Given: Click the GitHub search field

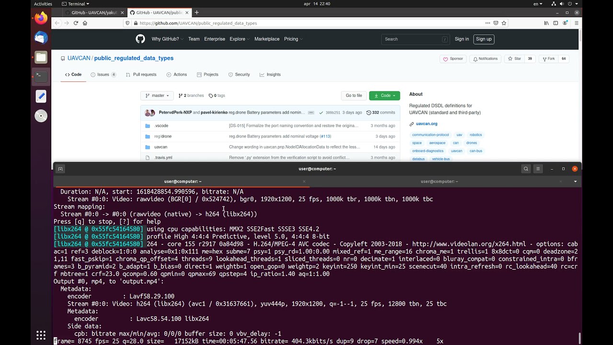Looking at the screenshot, I should (x=416, y=39).
